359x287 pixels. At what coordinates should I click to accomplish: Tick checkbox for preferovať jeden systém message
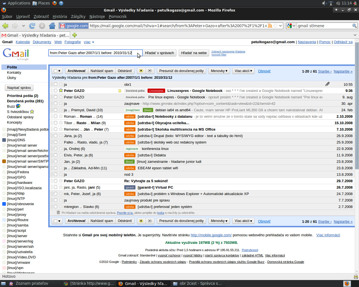click(x=56, y=207)
